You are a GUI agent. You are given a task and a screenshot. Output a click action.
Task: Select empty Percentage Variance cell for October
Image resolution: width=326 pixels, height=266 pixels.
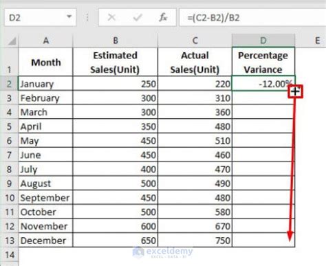(263, 212)
